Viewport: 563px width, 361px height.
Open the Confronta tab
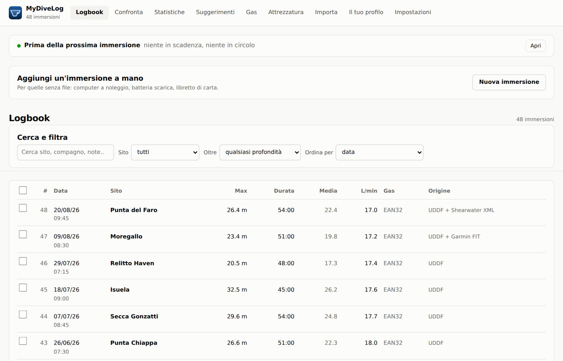129,12
